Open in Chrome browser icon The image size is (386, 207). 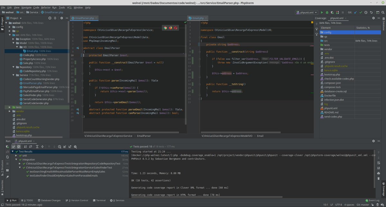coord(165,28)
